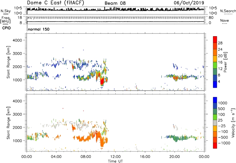Screen dimensions: 236x163
Task: Click the 'Velocity [m s-1]' colorbar label
Action: point(233,123)
